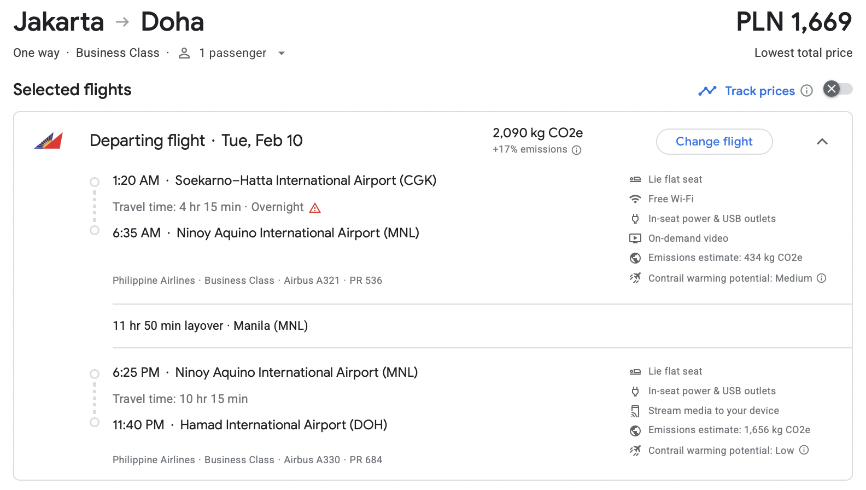The width and height of the screenshot is (866, 490).
Task: Click the Stream media to your device icon
Action: point(635,411)
